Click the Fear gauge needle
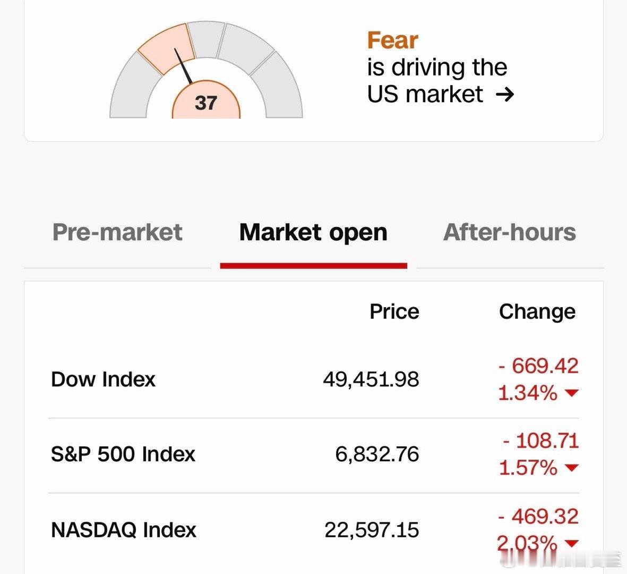The height and width of the screenshot is (574, 627). (x=182, y=66)
